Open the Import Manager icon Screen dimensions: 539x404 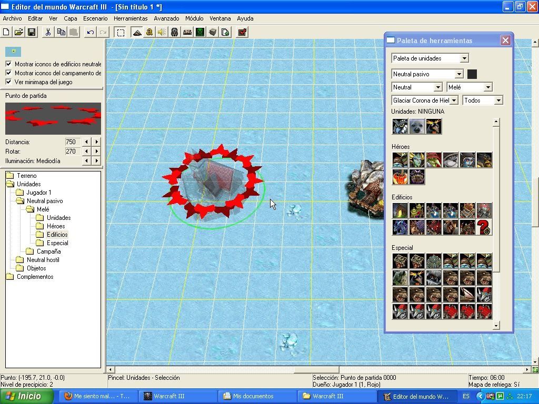click(x=225, y=32)
